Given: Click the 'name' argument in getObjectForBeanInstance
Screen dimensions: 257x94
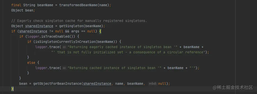Looking at the screenshot, I should [x=119, y=84].
